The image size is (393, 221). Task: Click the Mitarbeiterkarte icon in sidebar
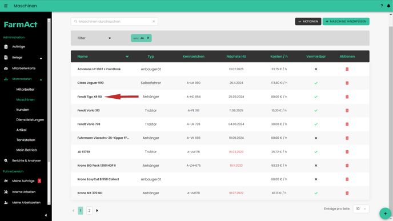click(x=6, y=68)
